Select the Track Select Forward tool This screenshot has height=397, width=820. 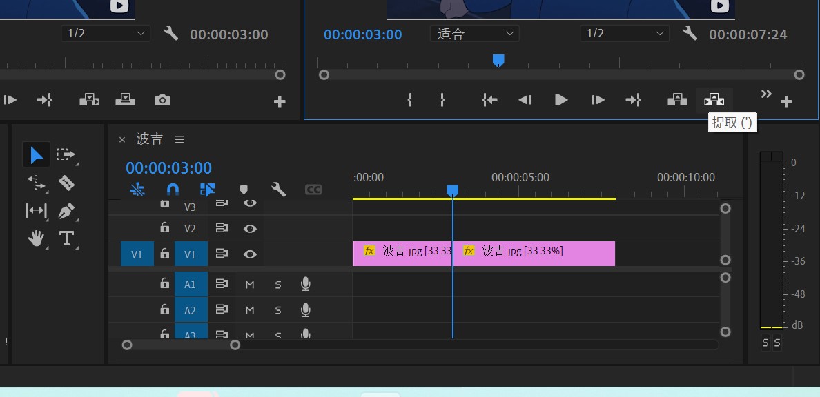66,154
